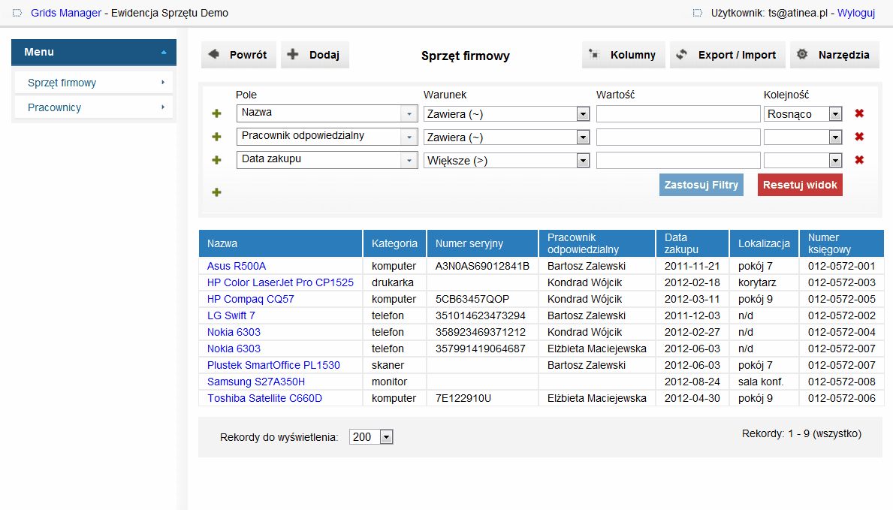Image resolution: width=893 pixels, height=510 pixels.
Task: Open the Większe (>) condition dropdown
Action: [582, 161]
